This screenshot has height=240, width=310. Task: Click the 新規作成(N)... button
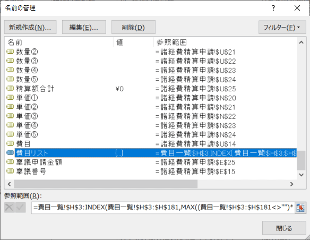click(x=30, y=27)
